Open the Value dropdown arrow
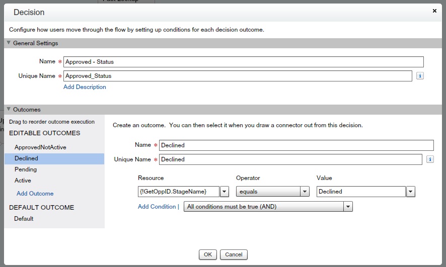The image size is (446, 267). pyautogui.click(x=411, y=192)
